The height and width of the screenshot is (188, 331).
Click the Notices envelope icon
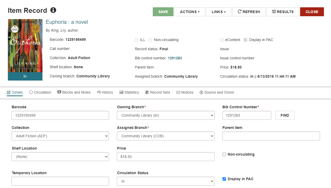[x=178, y=92]
